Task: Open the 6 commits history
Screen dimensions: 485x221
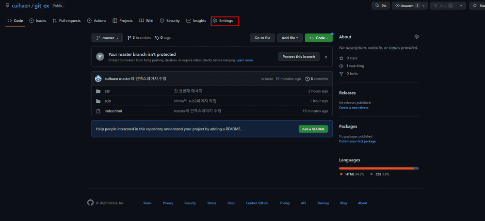Action: tap(317, 79)
